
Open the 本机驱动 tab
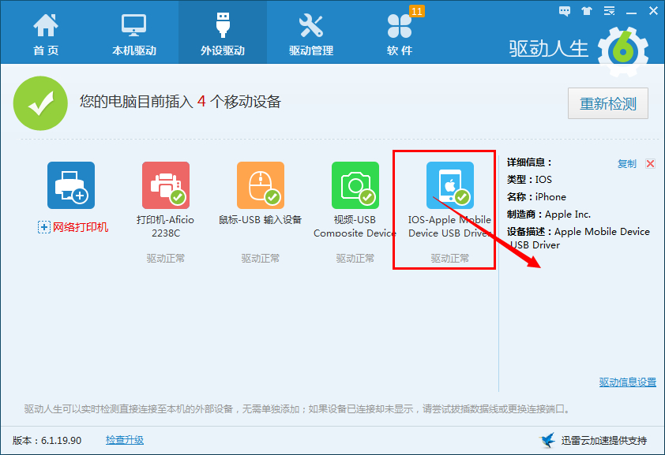tap(134, 32)
